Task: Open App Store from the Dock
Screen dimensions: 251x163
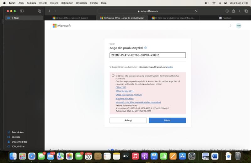Action: click(182, 156)
